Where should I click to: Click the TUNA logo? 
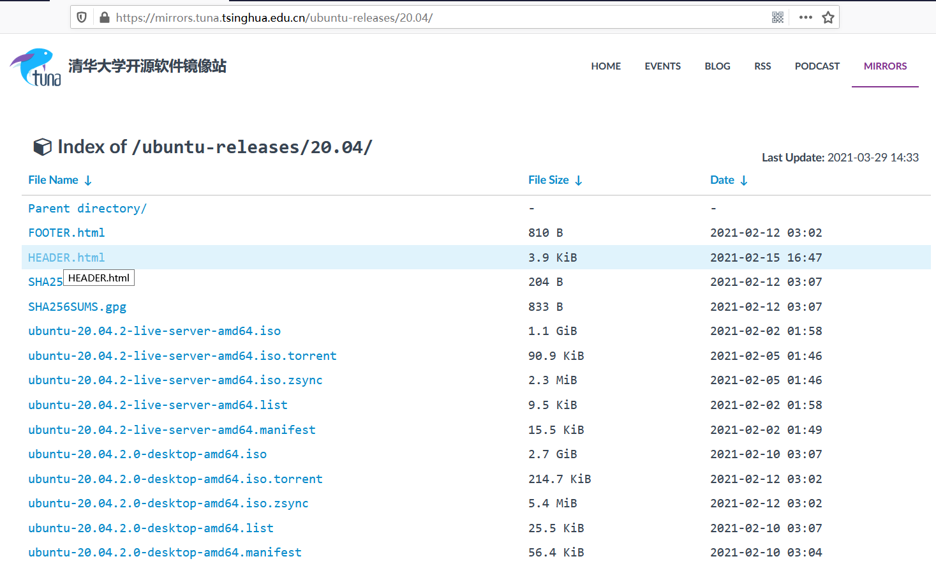(x=36, y=67)
